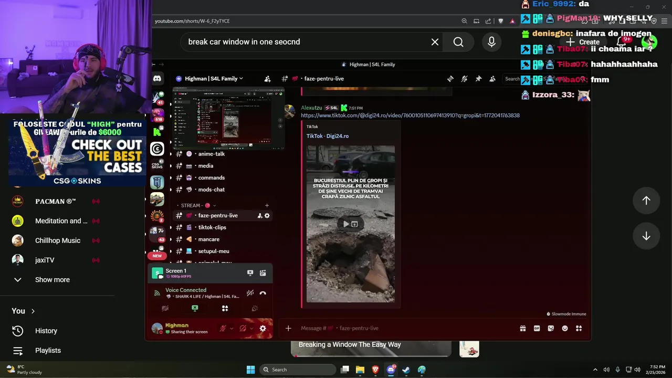The height and width of the screenshot is (378, 672).
Task: Show hidden system tray icons chevron
Action: click(595, 370)
